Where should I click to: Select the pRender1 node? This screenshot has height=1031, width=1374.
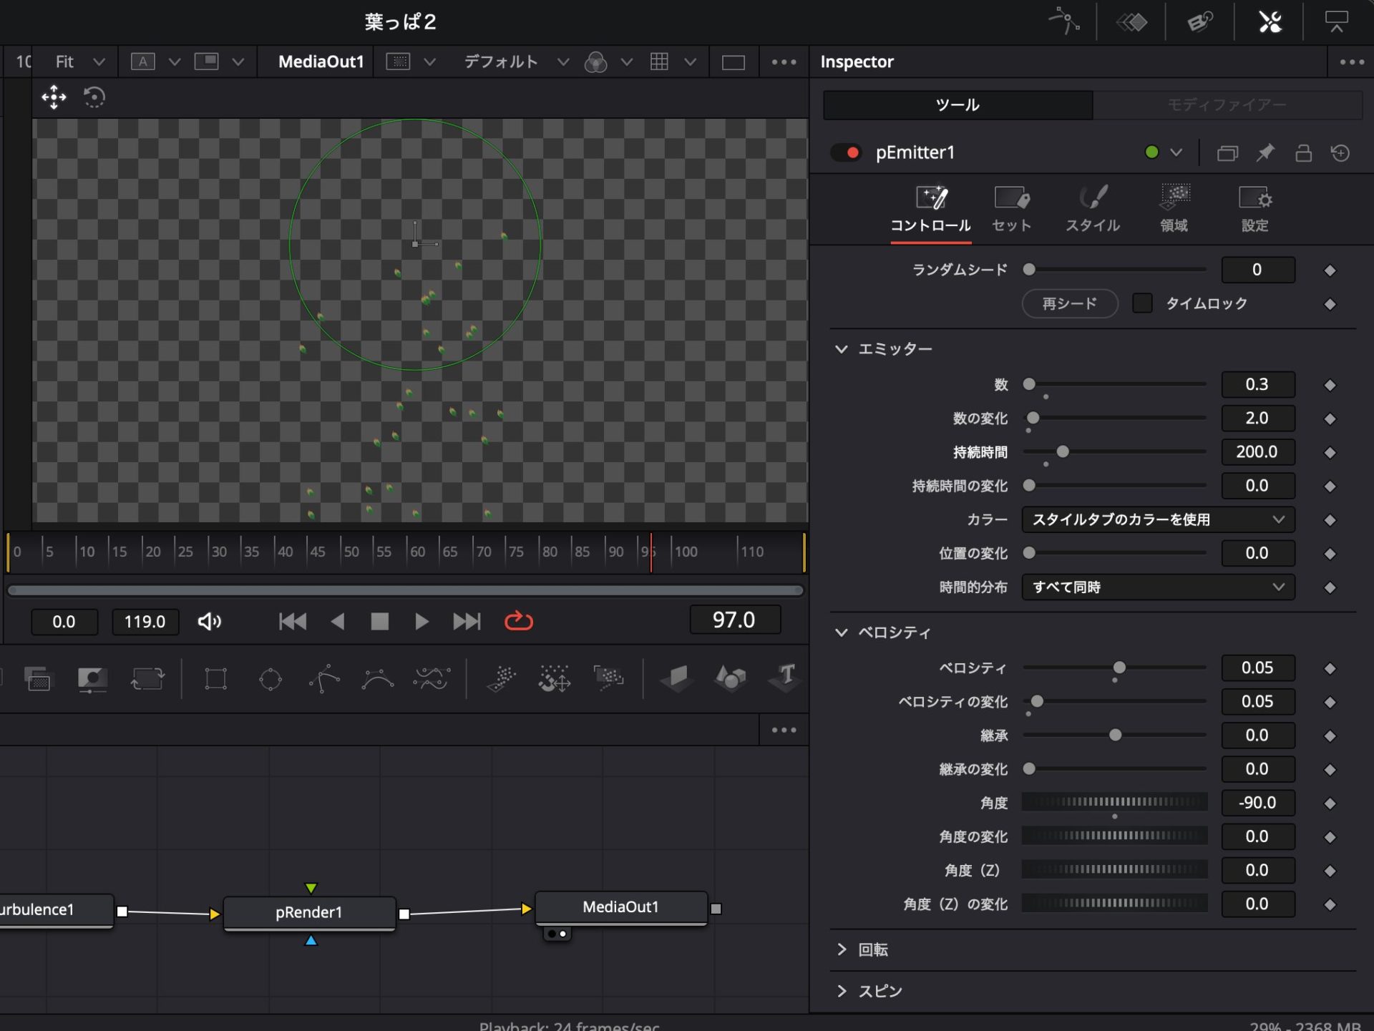309,912
